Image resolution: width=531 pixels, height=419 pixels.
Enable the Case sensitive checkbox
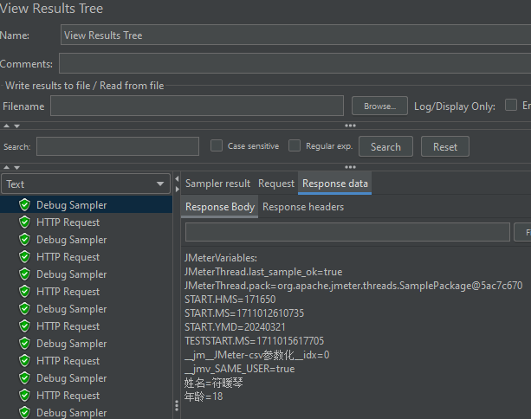pyautogui.click(x=217, y=146)
